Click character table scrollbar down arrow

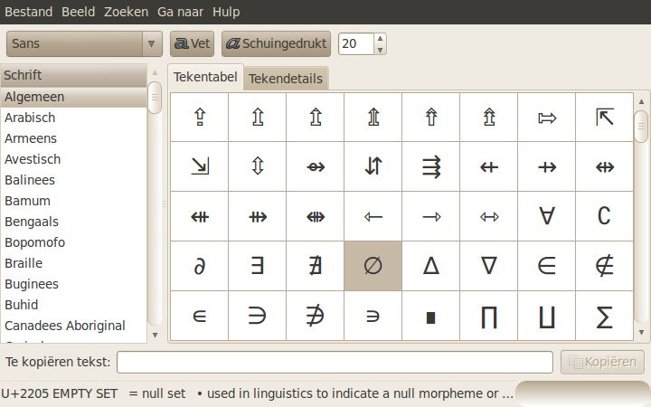pyautogui.click(x=641, y=332)
